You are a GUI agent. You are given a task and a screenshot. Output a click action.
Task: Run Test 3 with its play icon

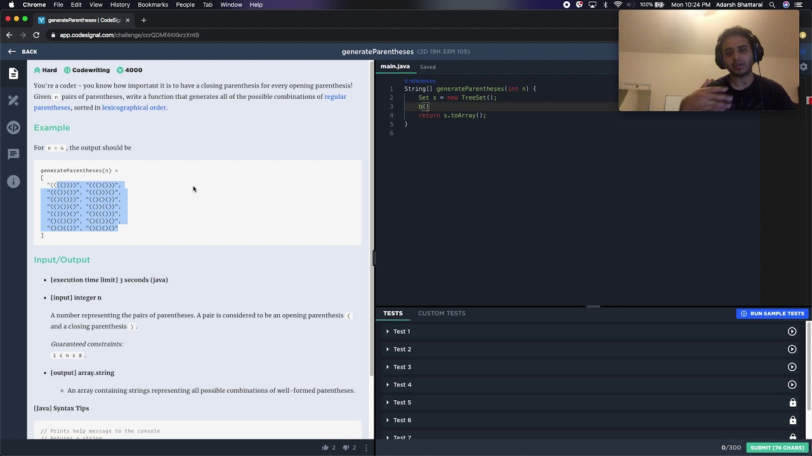(x=792, y=367)
